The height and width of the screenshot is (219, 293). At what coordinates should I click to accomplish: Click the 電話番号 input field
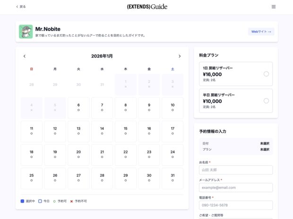(236, 205)
